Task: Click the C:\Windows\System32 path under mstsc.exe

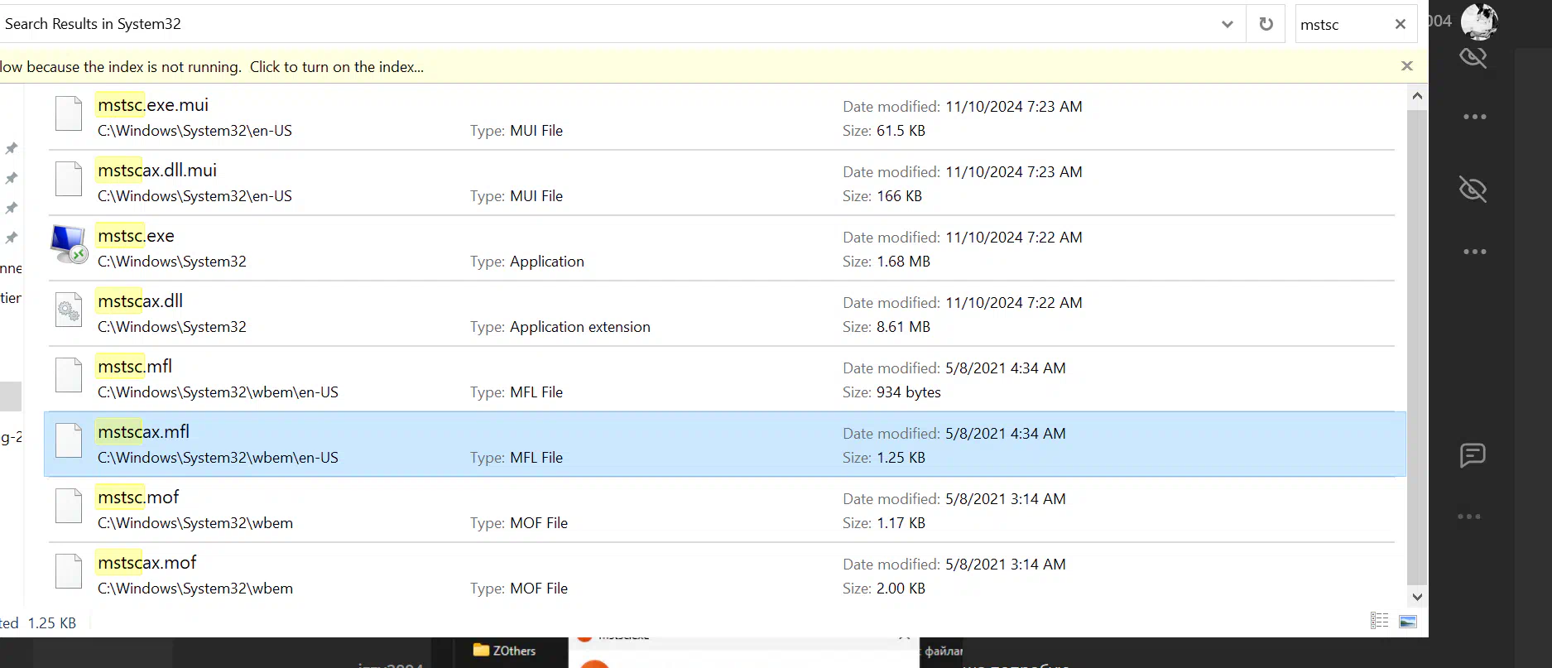Action: point(172,262)
